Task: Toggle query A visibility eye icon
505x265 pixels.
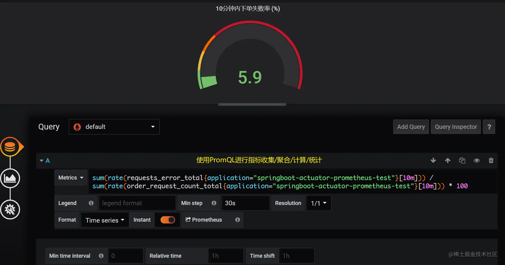Action: (477, 160)
